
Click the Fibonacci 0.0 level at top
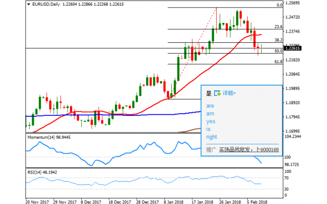(x=279, y=5)
